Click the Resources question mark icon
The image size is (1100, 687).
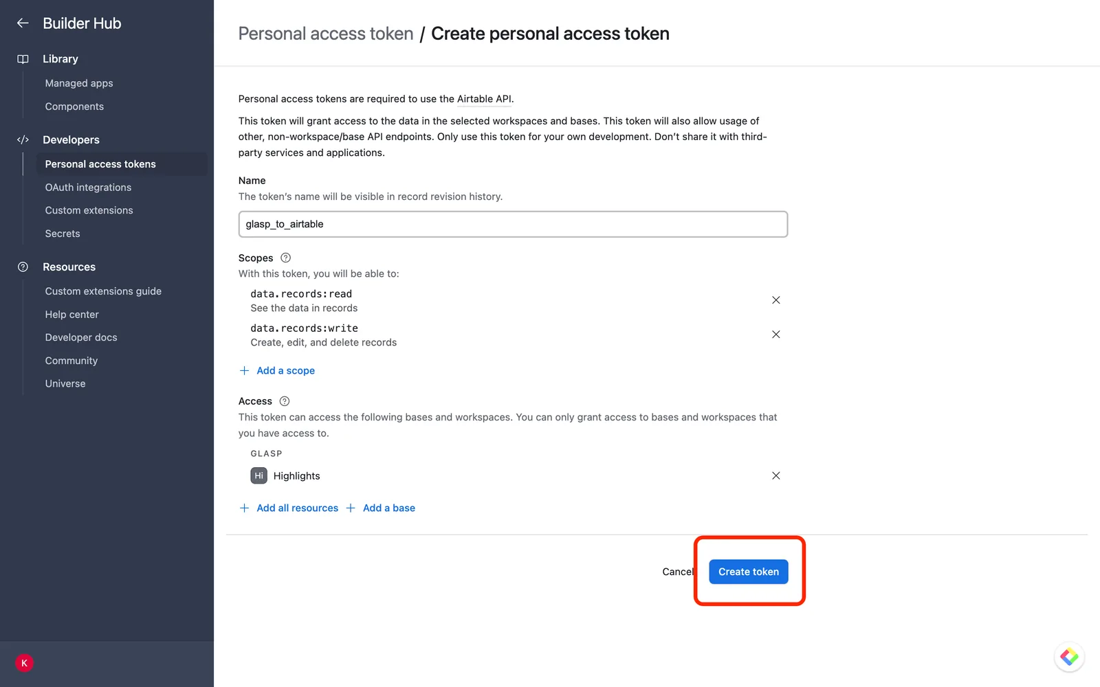point(23,267)
